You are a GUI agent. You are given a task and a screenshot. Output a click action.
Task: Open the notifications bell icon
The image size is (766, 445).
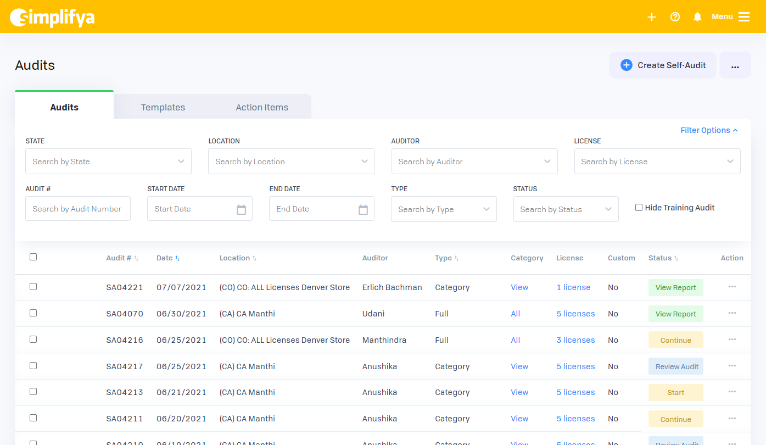tap(697, 17)
